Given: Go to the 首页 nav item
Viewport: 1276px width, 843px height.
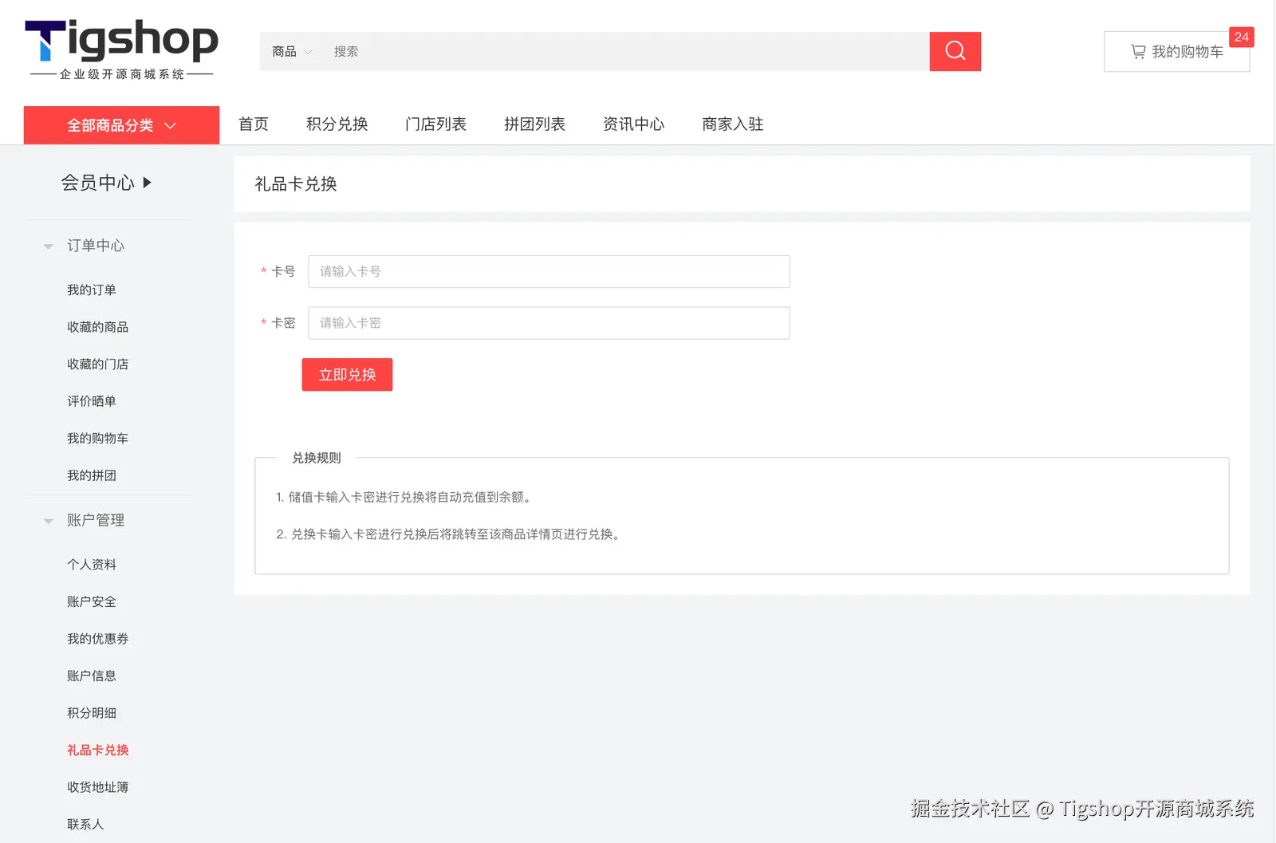Looking at the screenshot, I should click(254, 124).
